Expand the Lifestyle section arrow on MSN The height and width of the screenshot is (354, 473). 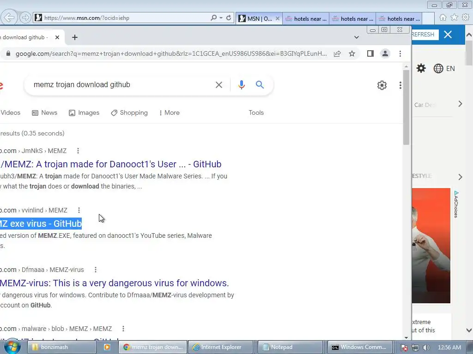460,177
